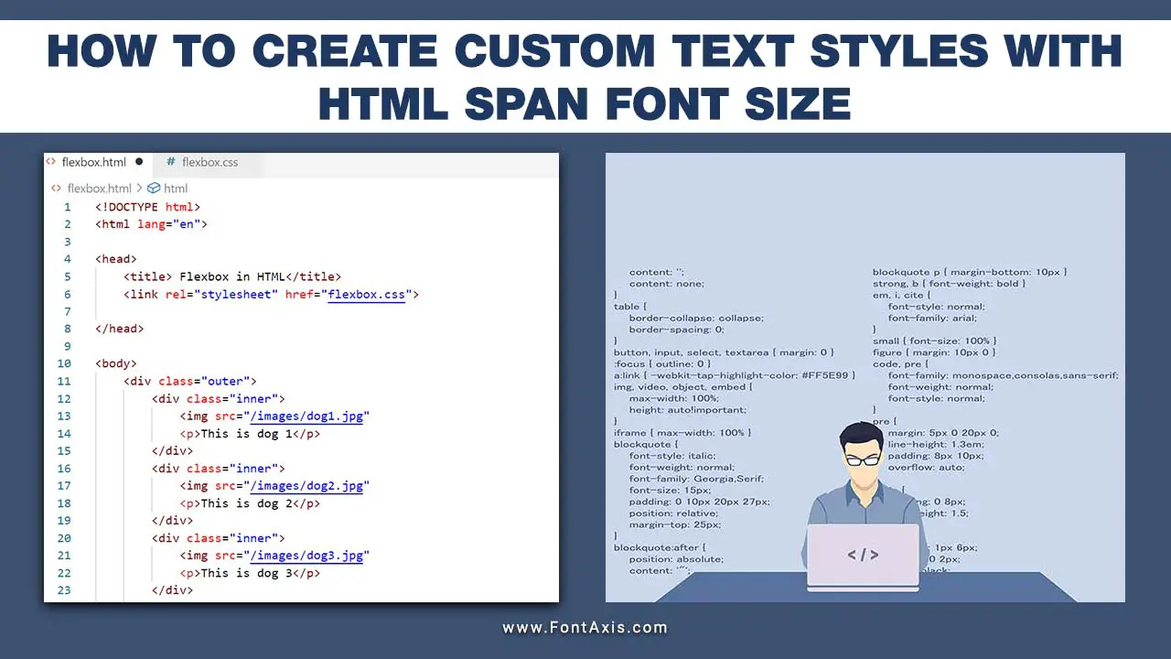Click div class="inner" on line 12
Viewport: 1171px width, 659px height.
tap(219, 399)
